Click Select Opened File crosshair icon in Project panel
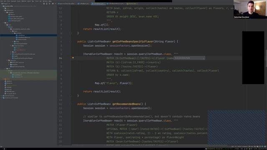Screen dimensions: 267x150 44,4
